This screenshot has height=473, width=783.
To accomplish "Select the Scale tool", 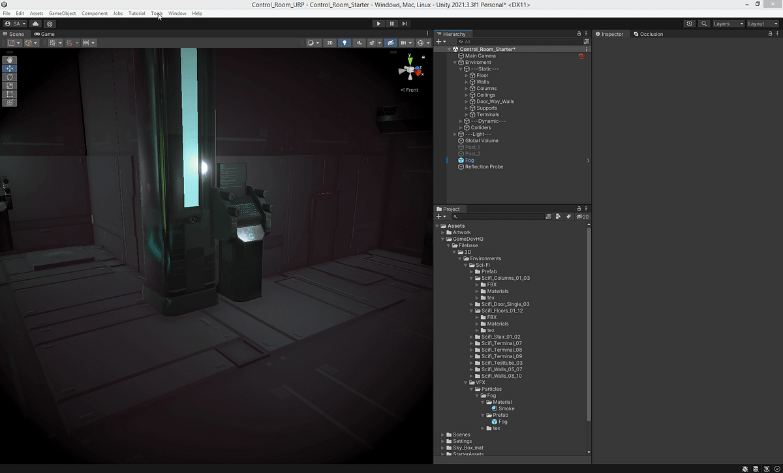I will [9, 85].
